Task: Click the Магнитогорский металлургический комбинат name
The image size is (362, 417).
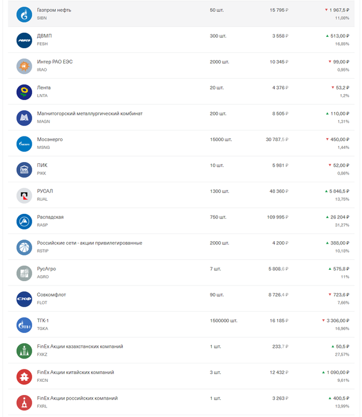Action: click(89, 114)
